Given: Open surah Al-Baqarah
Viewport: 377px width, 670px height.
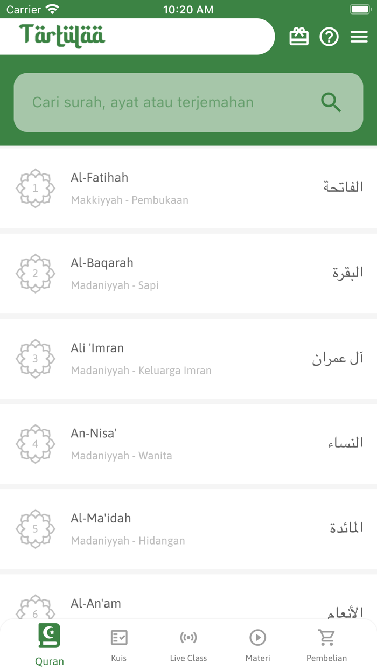Looking at the screenshot, I should (x=102, y=263).
